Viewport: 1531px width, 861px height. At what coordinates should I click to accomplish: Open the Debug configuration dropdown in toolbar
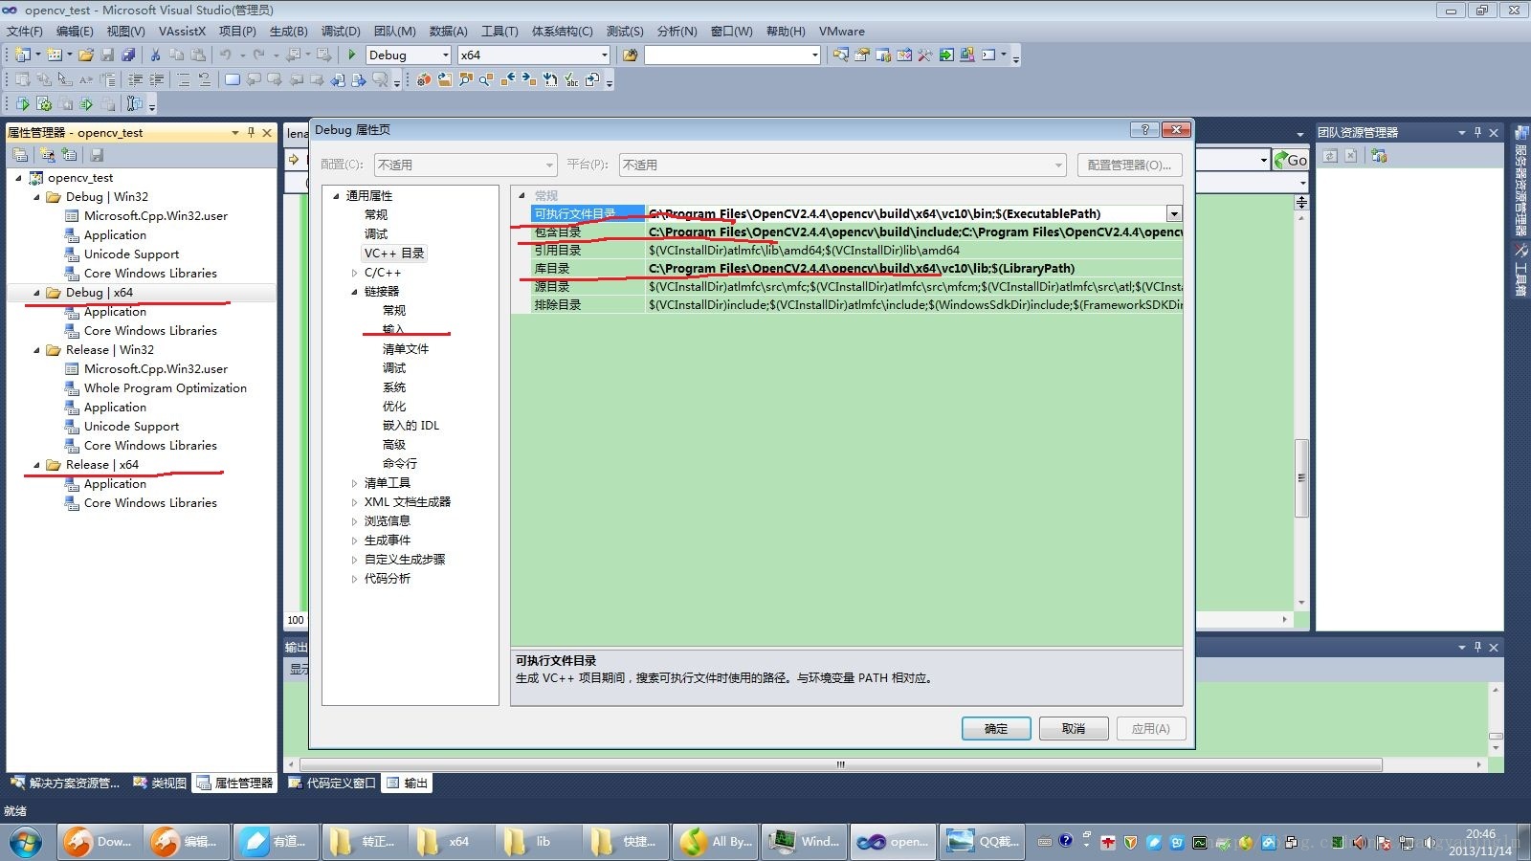445,55
